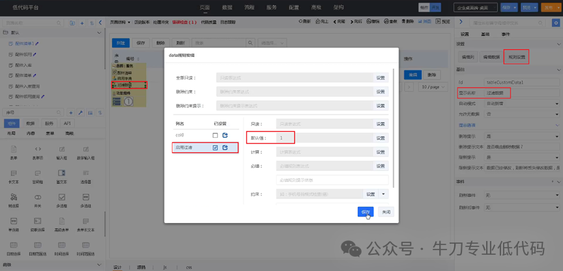Pick the 密码框 component icon
The width and height of the screenshot is (563, 271).
pos(38,173)
